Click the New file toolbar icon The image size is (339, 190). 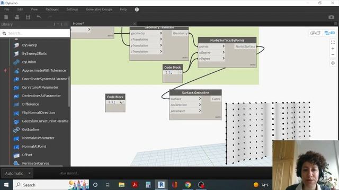[6, 17]
